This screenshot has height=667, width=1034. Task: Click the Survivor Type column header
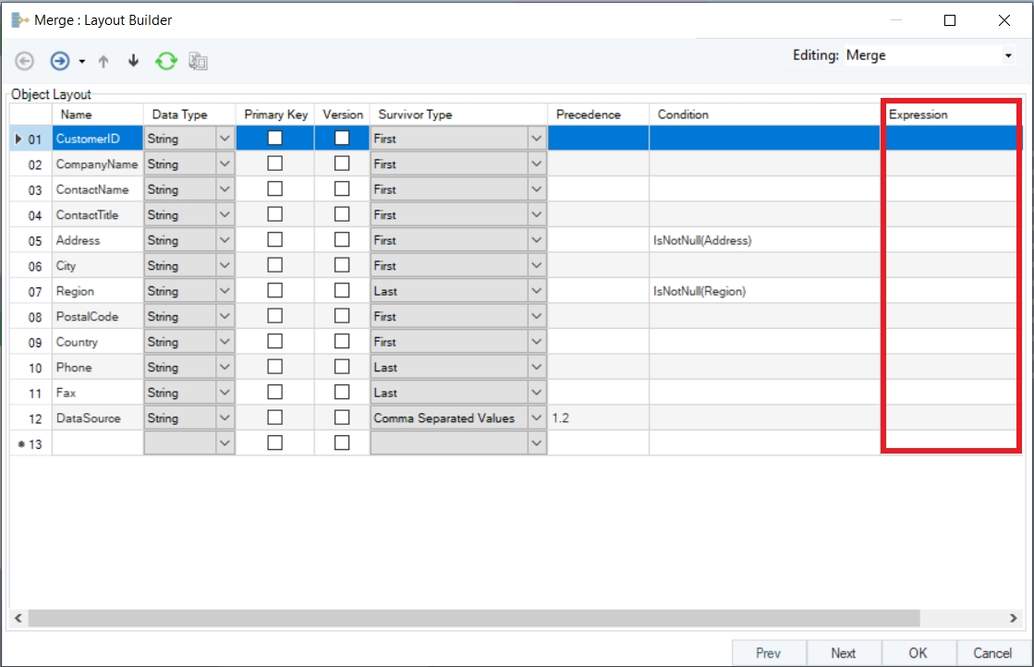coord(415,115)
